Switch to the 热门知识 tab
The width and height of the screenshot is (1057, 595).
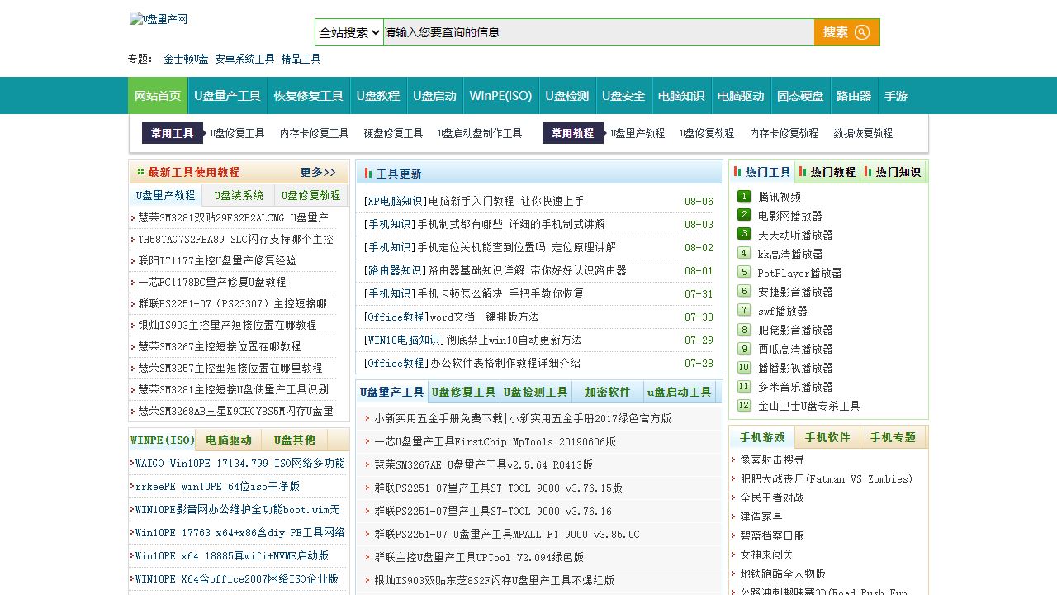893,172
